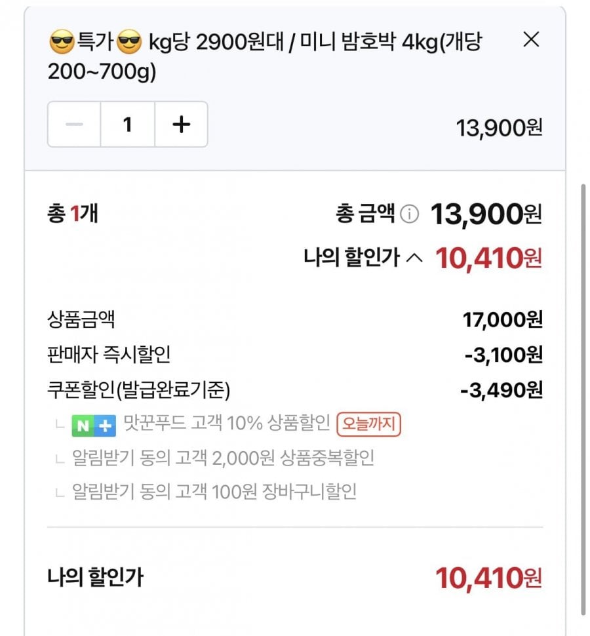
Task: Click the 쿠폰할인(발급완료기준) row label
Action: coord(139,390)
